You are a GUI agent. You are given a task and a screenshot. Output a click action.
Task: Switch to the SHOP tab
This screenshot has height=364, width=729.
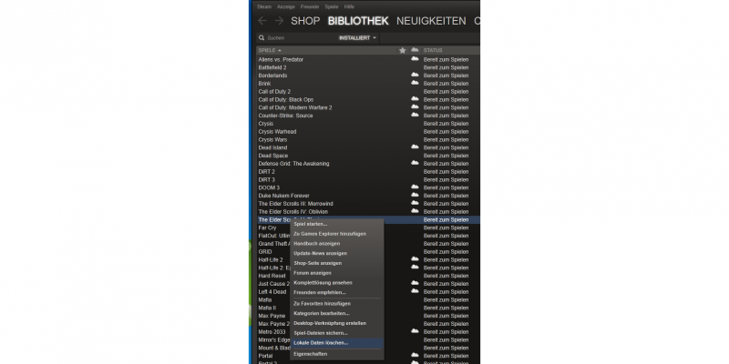[305, 21]
